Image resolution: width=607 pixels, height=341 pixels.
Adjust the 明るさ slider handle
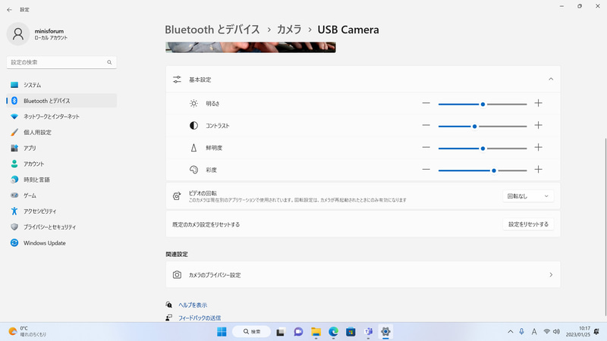point(483,105)
